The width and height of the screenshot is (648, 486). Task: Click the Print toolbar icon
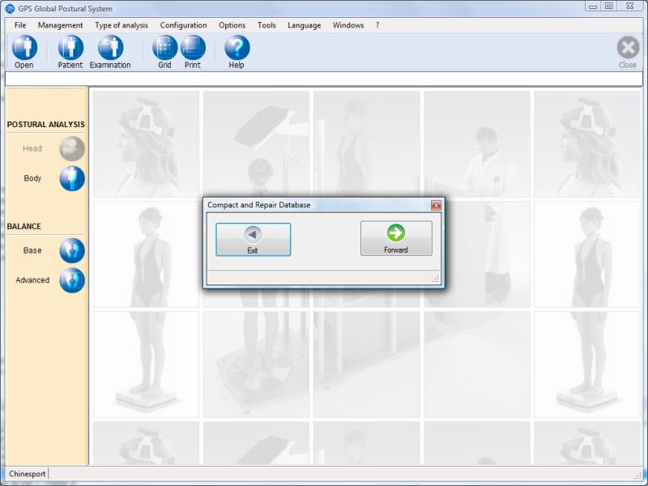tap(193, 48)
